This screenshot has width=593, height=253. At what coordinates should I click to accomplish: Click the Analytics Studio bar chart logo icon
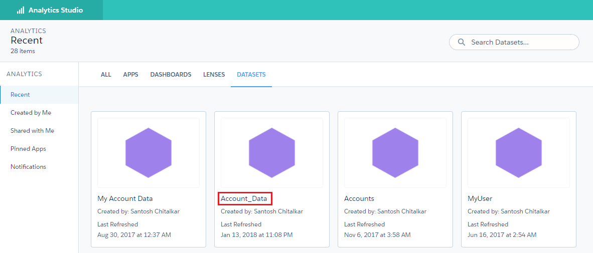pyautogui.click(x=21, y=10)
